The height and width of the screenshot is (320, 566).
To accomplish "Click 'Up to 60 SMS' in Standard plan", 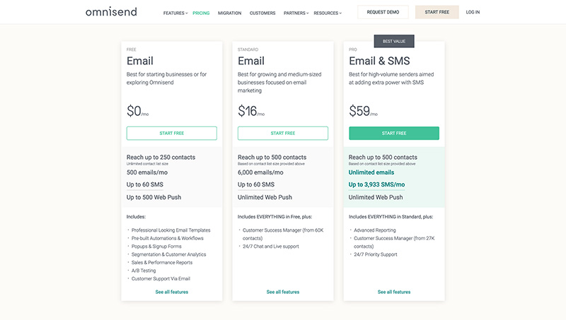I will (x=256, y=184).
